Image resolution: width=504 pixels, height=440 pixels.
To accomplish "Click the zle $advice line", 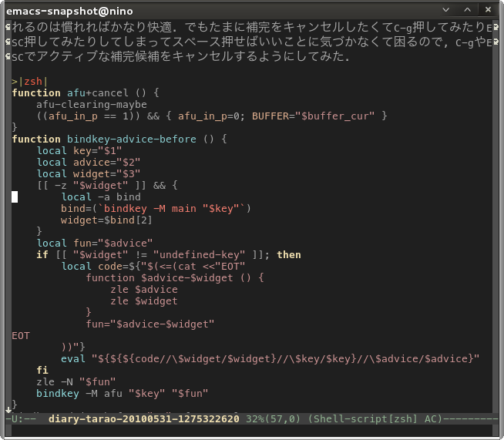I will (x=144, y=290).
